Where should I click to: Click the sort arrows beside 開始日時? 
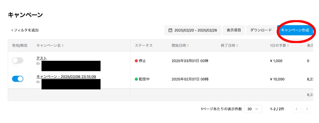point(188,46)
